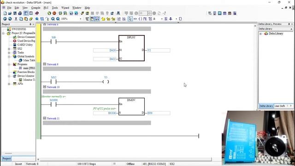This screenshot has height=166, width=295.
Task: Select the Contact insertion tool icon
Action: point(135,19)
